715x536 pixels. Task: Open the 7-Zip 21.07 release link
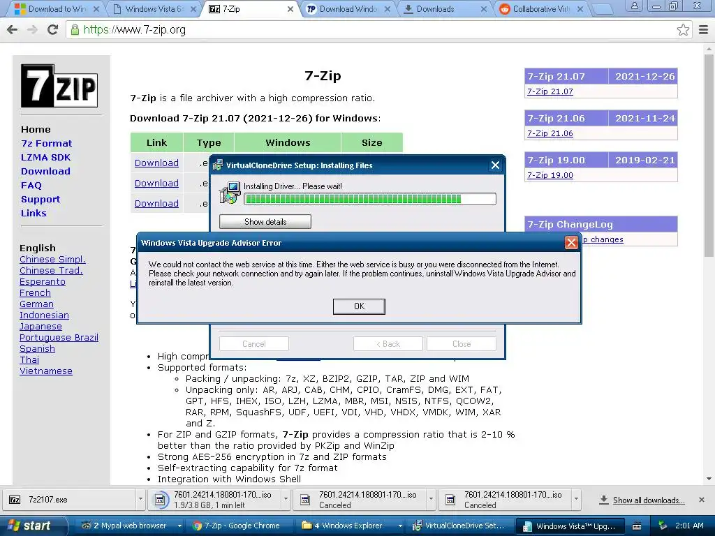tap(550, 91)
